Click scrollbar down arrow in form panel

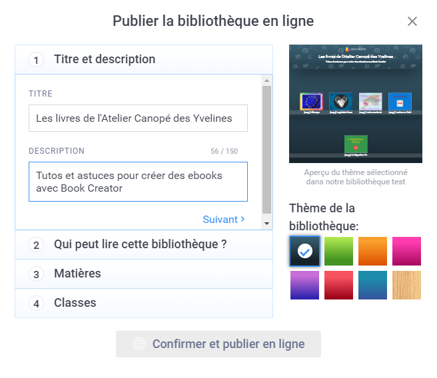(x=266, y=224)
